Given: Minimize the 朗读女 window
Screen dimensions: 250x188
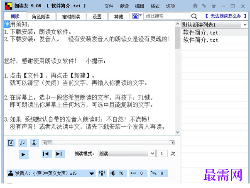Looking at the screenshot, I should pyautogui.click(x=223, y=6).
